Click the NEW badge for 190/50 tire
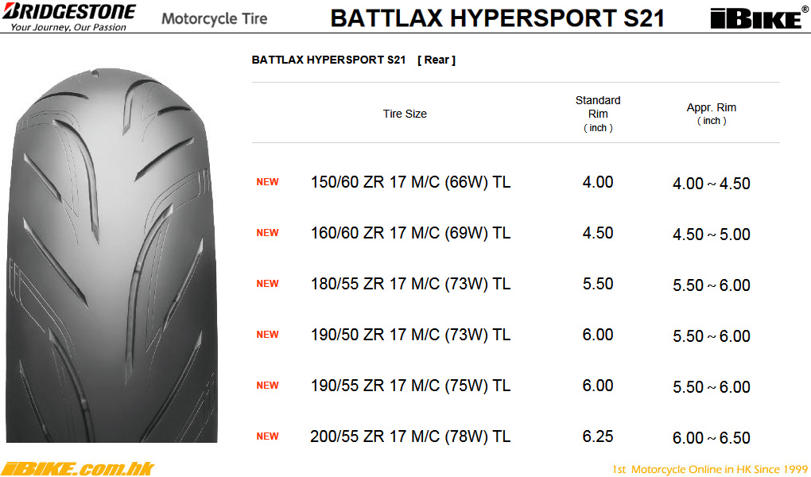 (267, 335)
